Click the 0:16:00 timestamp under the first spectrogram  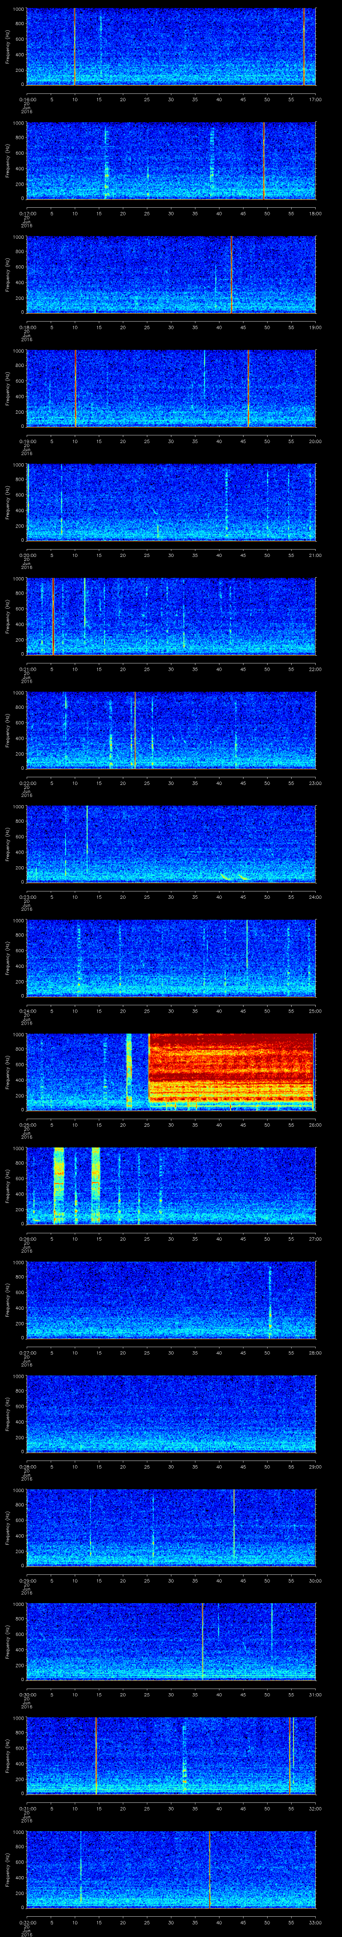tap(27, 98)
